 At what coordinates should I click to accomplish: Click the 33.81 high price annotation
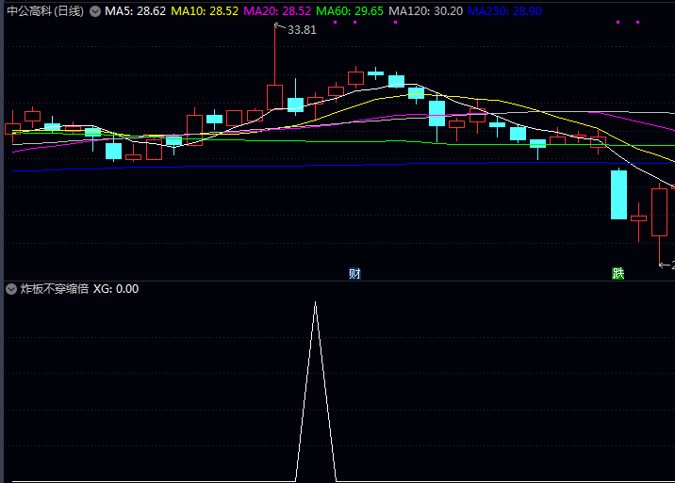tap(302, 30)
